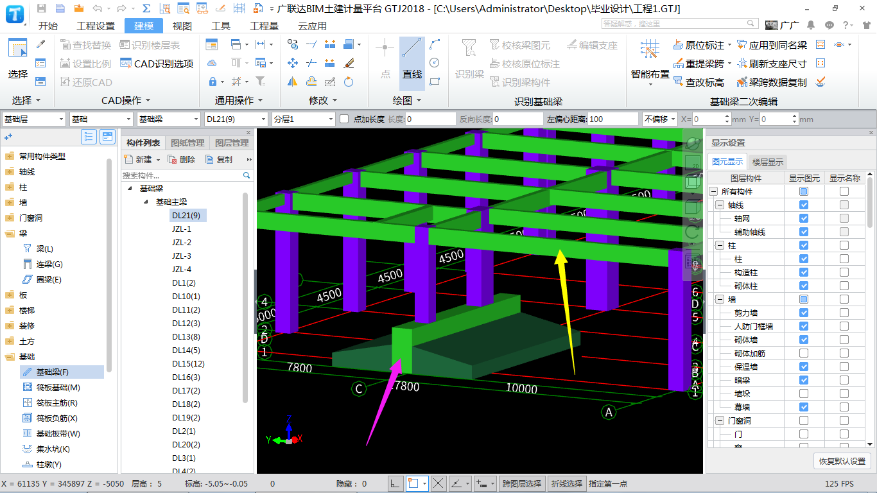Open the 基础梁 component type dropdown
The width and height of the screenshot is (877, 493).
(168, 119)
